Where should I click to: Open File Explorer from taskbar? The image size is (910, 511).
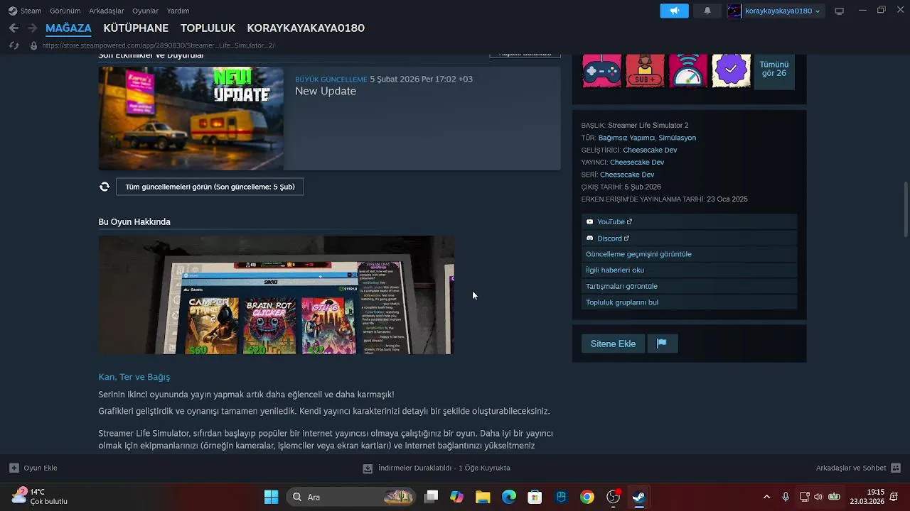(483, 497)
